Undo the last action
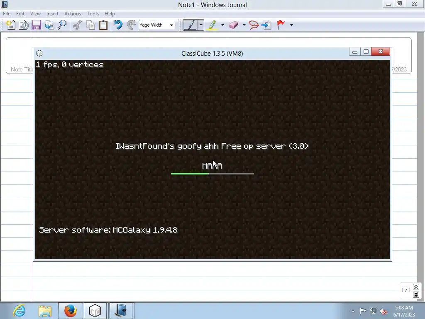Image resolution: width=425 pixels, height=319 pixels. [x=118, y=25]
